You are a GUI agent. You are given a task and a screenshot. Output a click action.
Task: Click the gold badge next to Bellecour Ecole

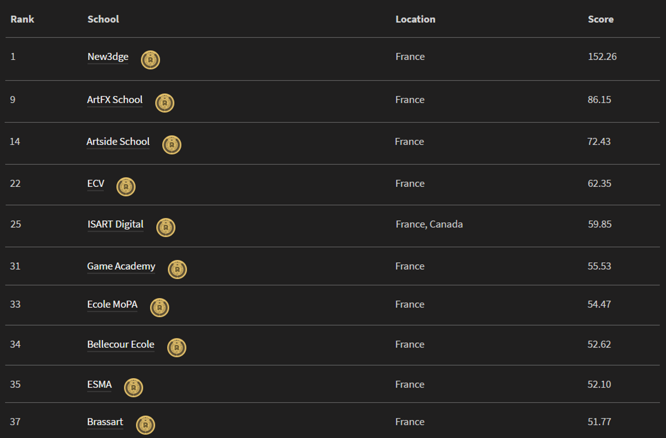point(177,347)
